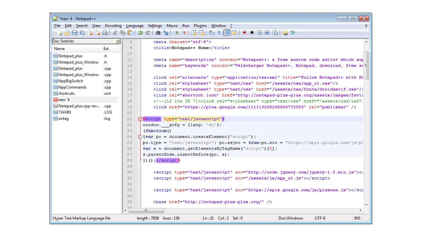422x237 pixels.
Task: Open shortcuts .xml in Doc Switcher
Action: pyautogui.click(x=85, y=93)
